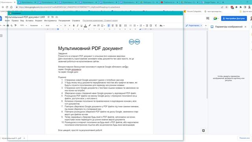This screenshot has height=142, width=252.
Task: Run spelling and grammar check
Action: [11, 25]
